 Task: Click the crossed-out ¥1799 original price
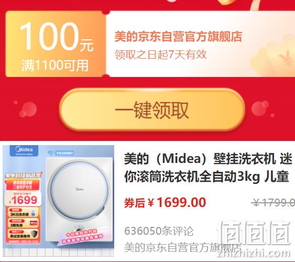(274, 203)
